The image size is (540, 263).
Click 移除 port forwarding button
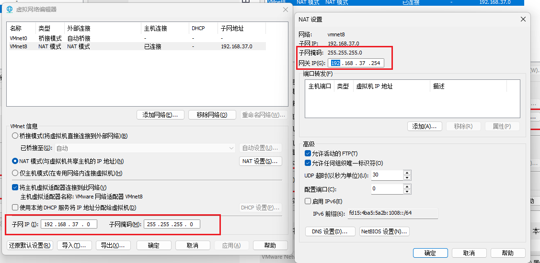coord(463,126)
